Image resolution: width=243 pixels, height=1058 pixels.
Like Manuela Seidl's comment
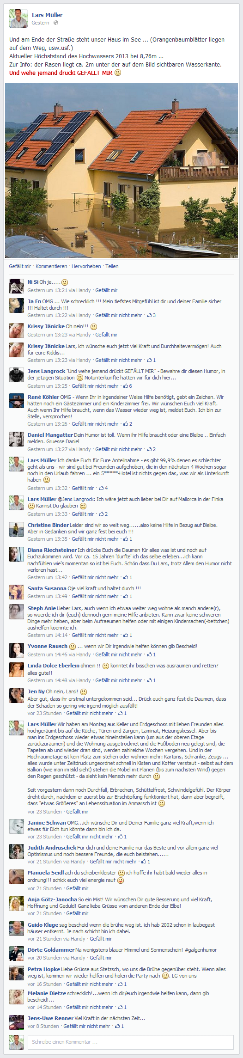[77, 888]
